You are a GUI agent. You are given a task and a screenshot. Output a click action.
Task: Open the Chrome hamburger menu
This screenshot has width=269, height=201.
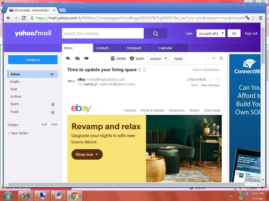click(261, 18)
